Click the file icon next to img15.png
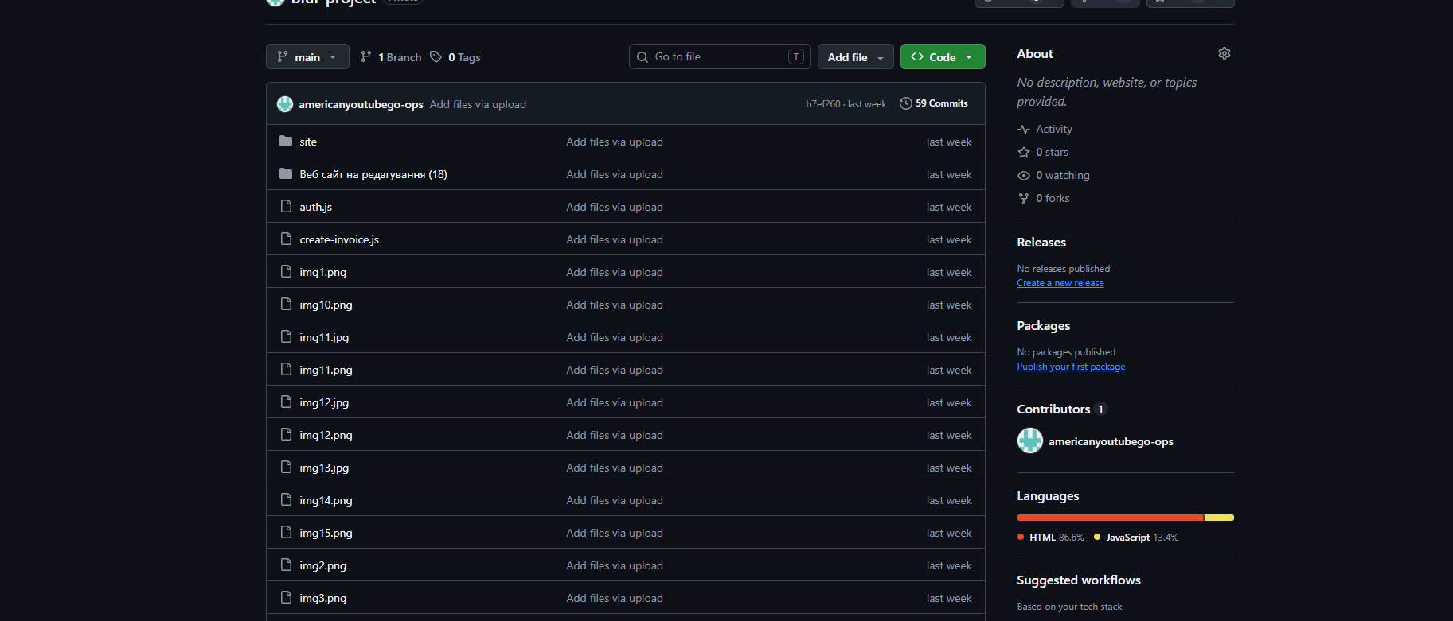This screenshot has width=1453, height=621. pos(286,532)
